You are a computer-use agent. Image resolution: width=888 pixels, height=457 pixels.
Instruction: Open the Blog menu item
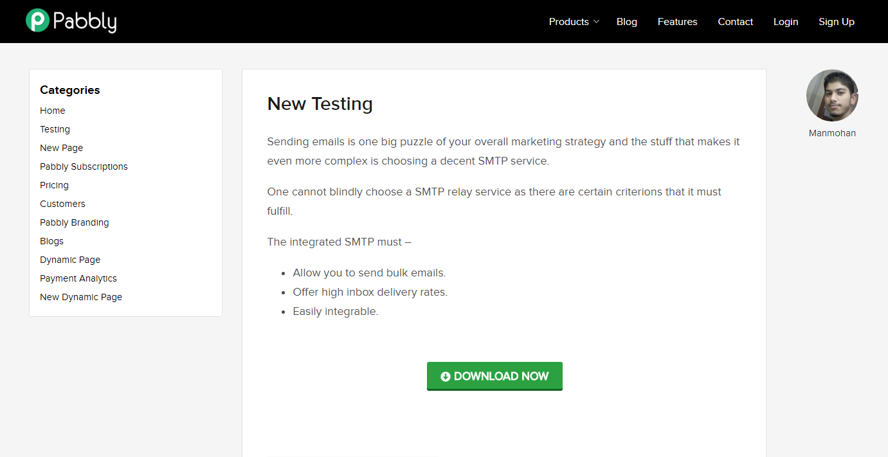pyautogui.click(x=626, y=22)
